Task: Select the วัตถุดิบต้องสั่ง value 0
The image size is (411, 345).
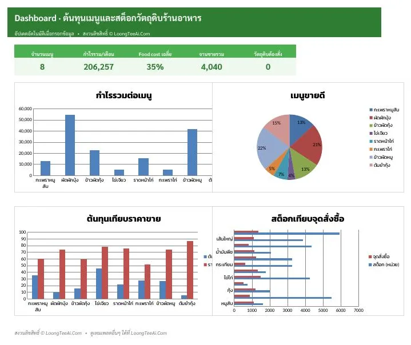Action: click(x=268, y=67)
